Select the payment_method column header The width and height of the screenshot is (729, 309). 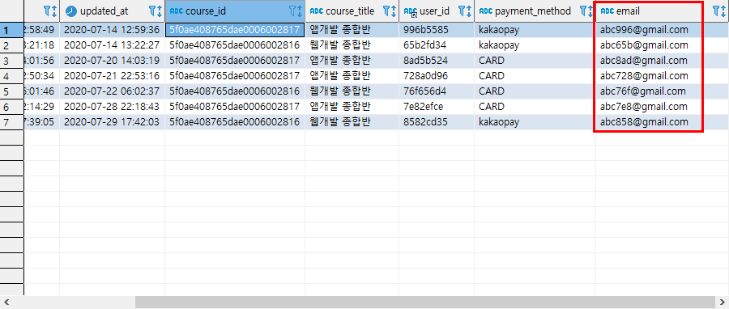(535, 11)
